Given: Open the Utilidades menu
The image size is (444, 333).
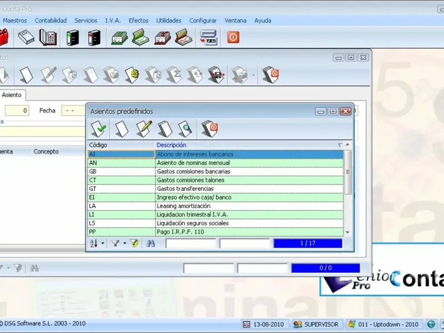Looking at the screenshot, I should [169, 21].
